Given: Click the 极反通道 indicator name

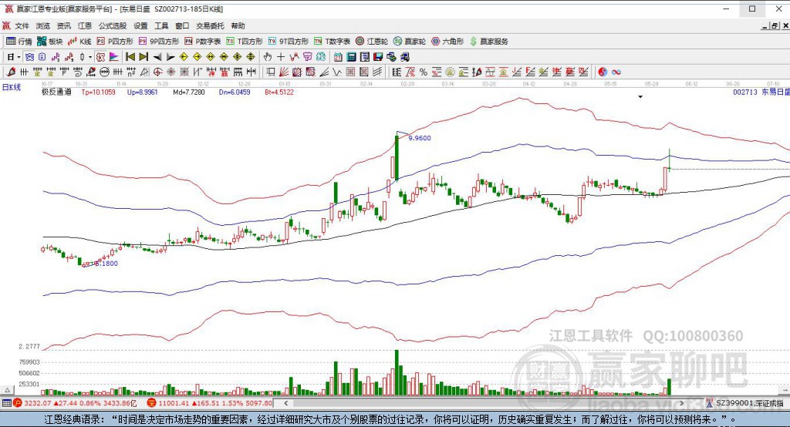Looking at the screenshot, I should pyautogui.click(x=56, y=92).
